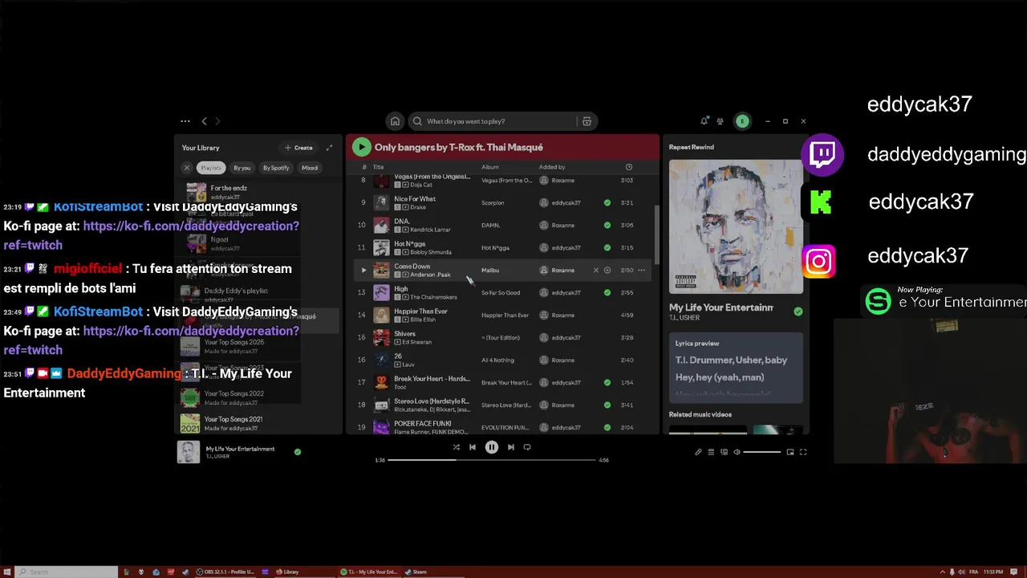Open the What's New bell icon
The height and width of the screenshot is (578, 1027).
click(704, 121)
